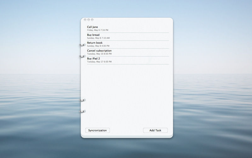The width and height of the screenshot is (252, 158).
Task: Select the Call Jane task
Action: 128,28
